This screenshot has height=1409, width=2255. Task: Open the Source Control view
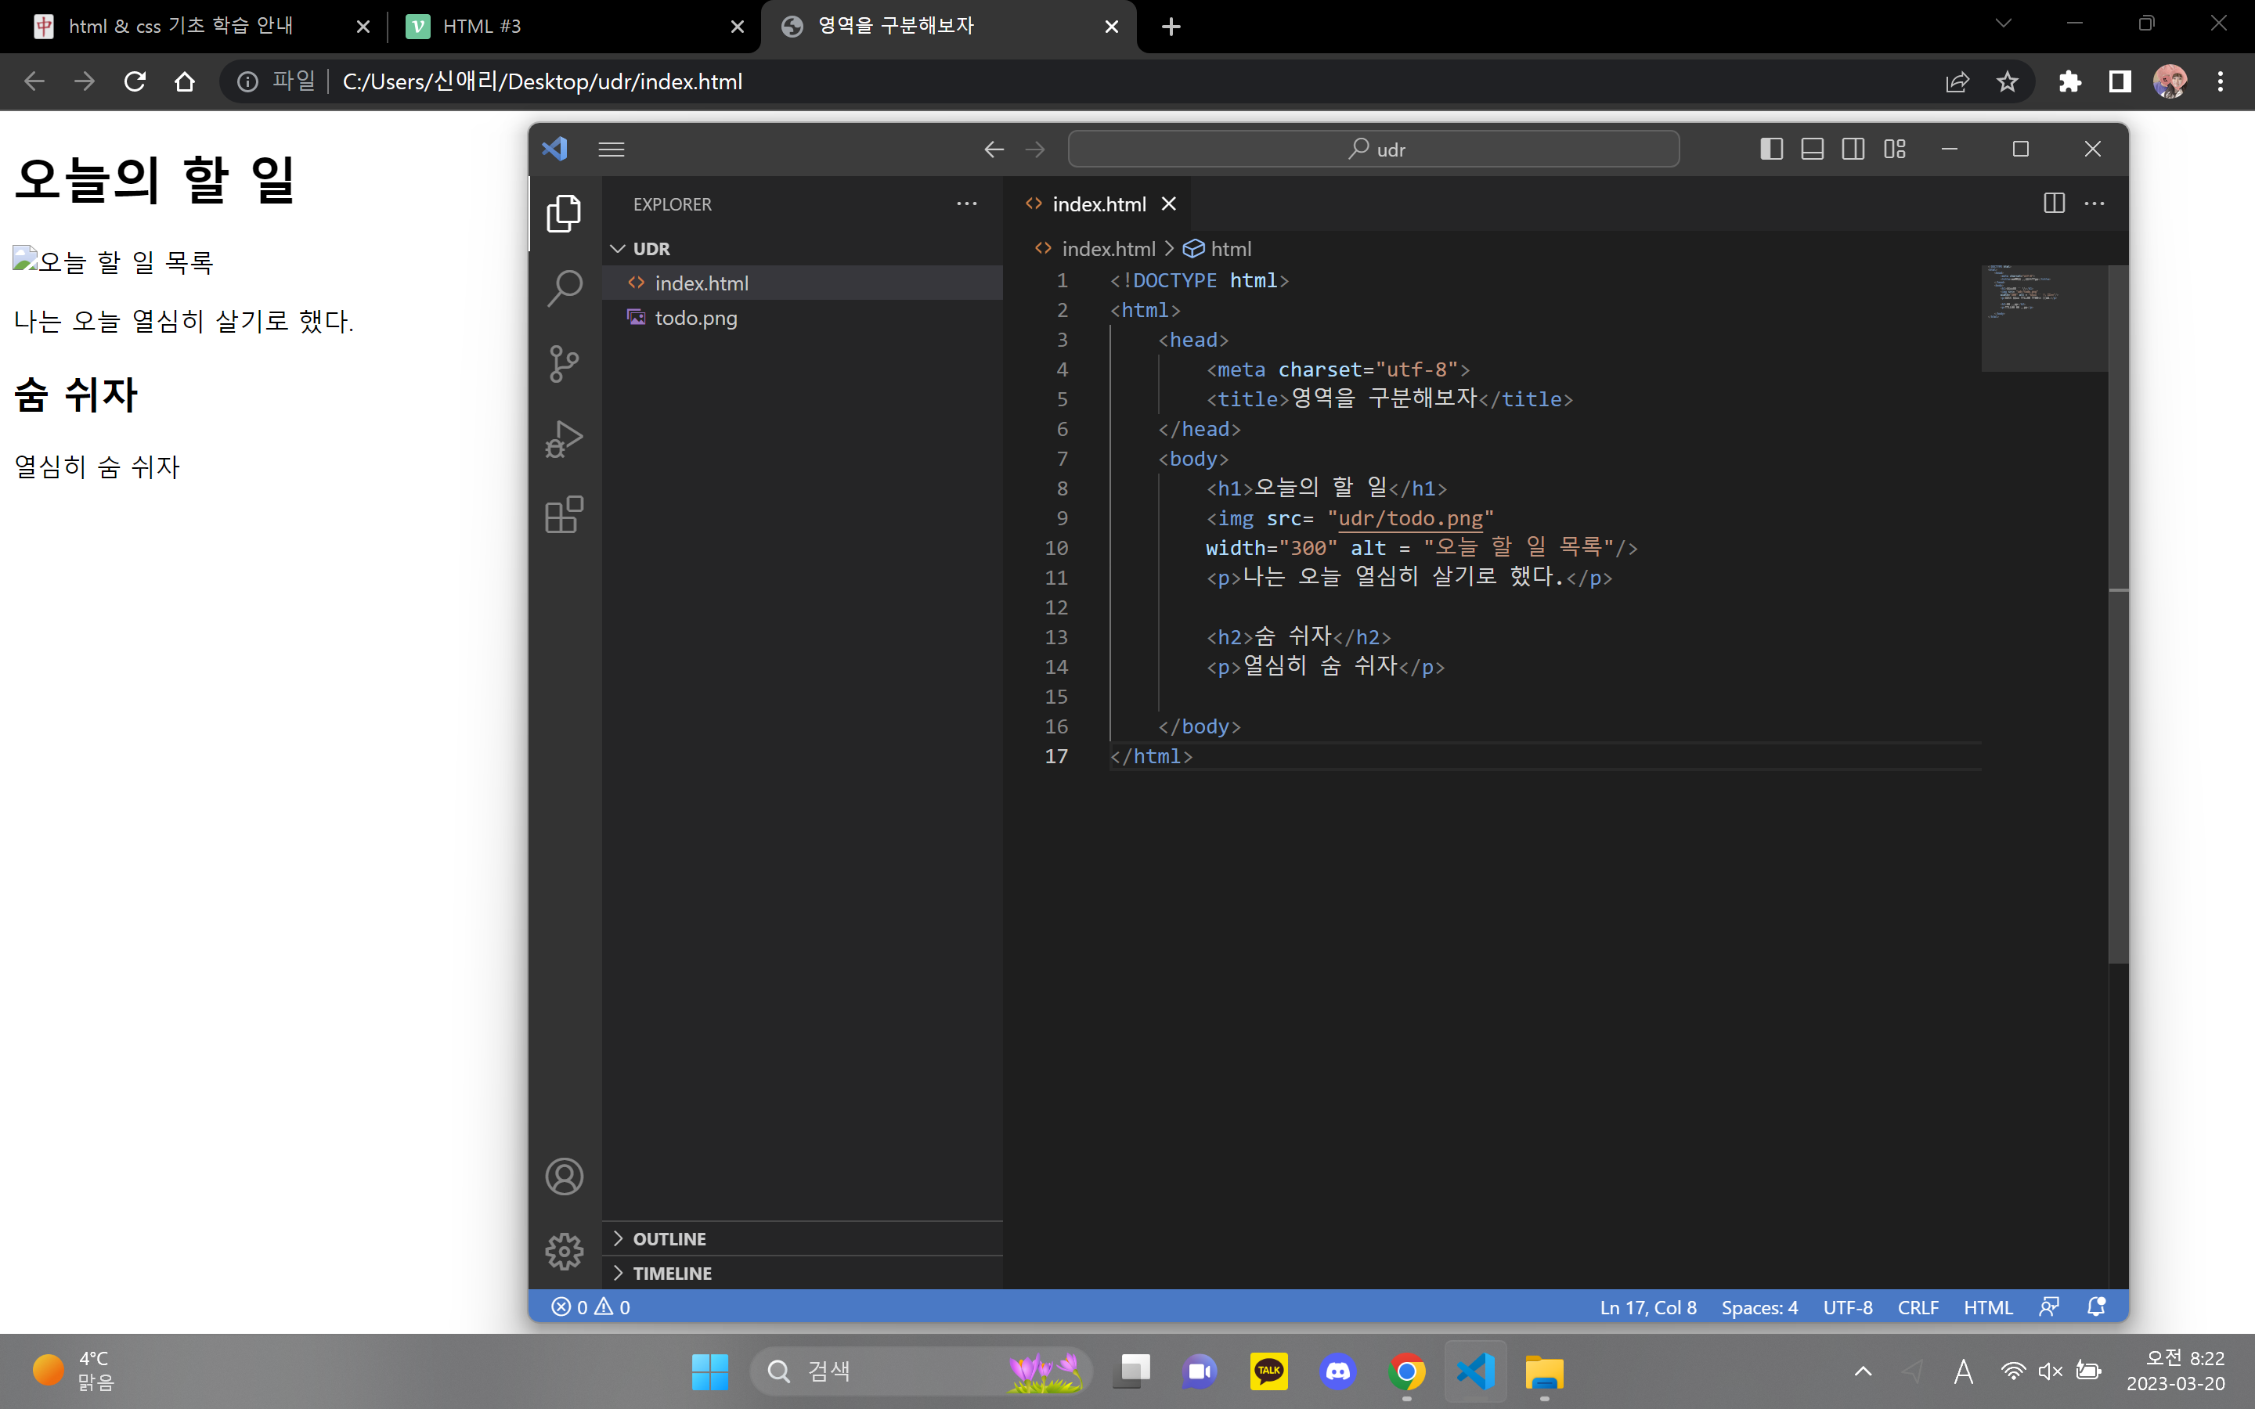pos(564,363)
